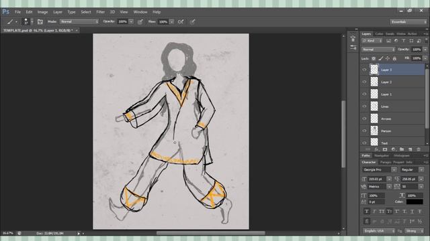Open the File menu

pyautogui.click(x=18, y=12)
